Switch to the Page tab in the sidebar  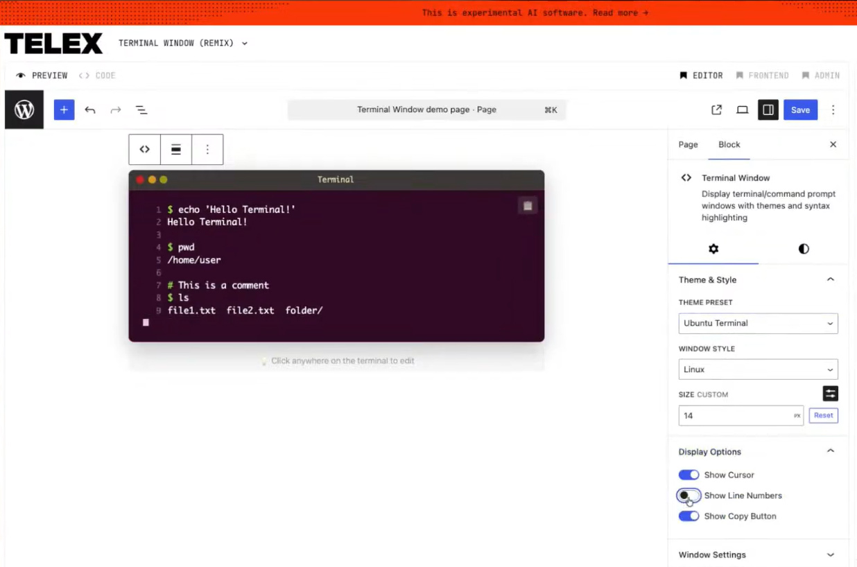pos(688,144)
